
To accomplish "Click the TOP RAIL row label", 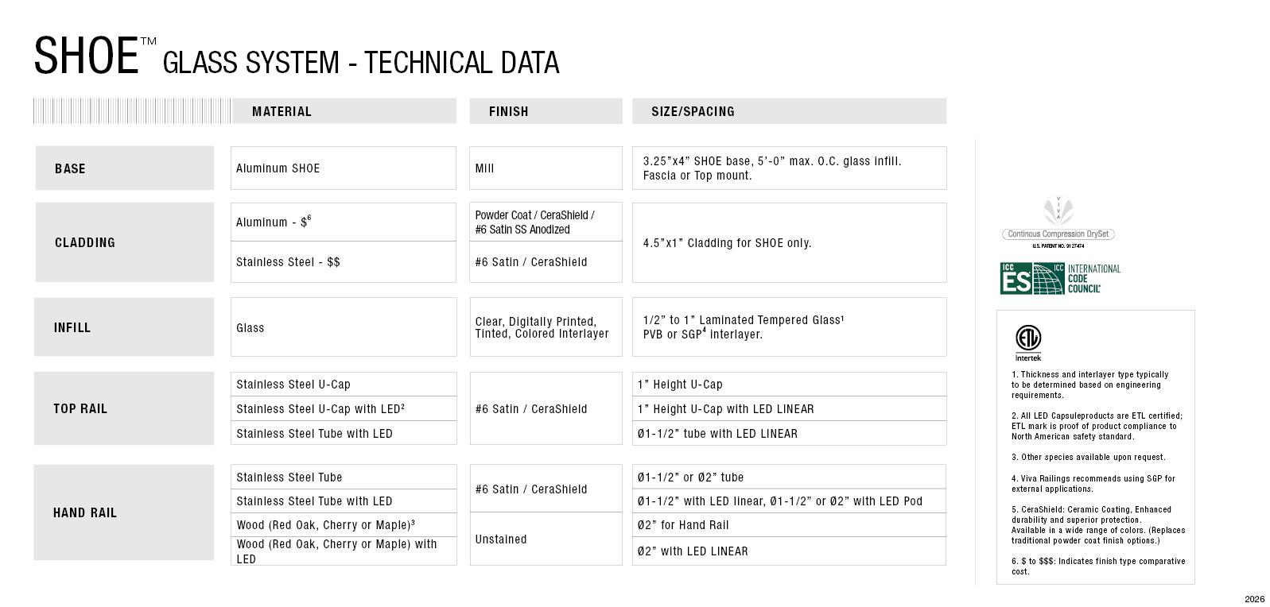I will coord(80,408).
